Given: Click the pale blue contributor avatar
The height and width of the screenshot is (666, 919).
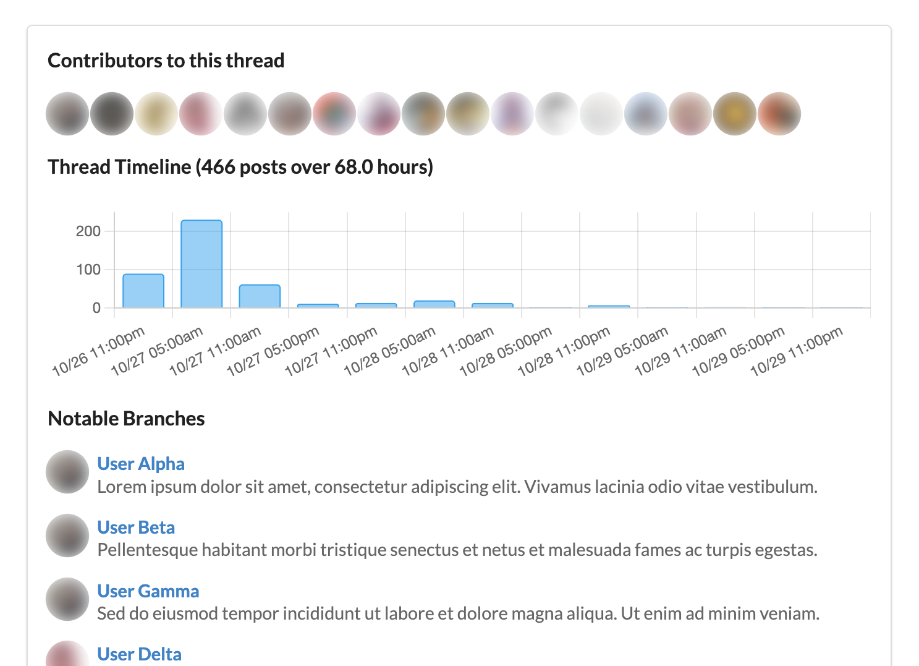Looking at the screenshot, I should 646,114.
